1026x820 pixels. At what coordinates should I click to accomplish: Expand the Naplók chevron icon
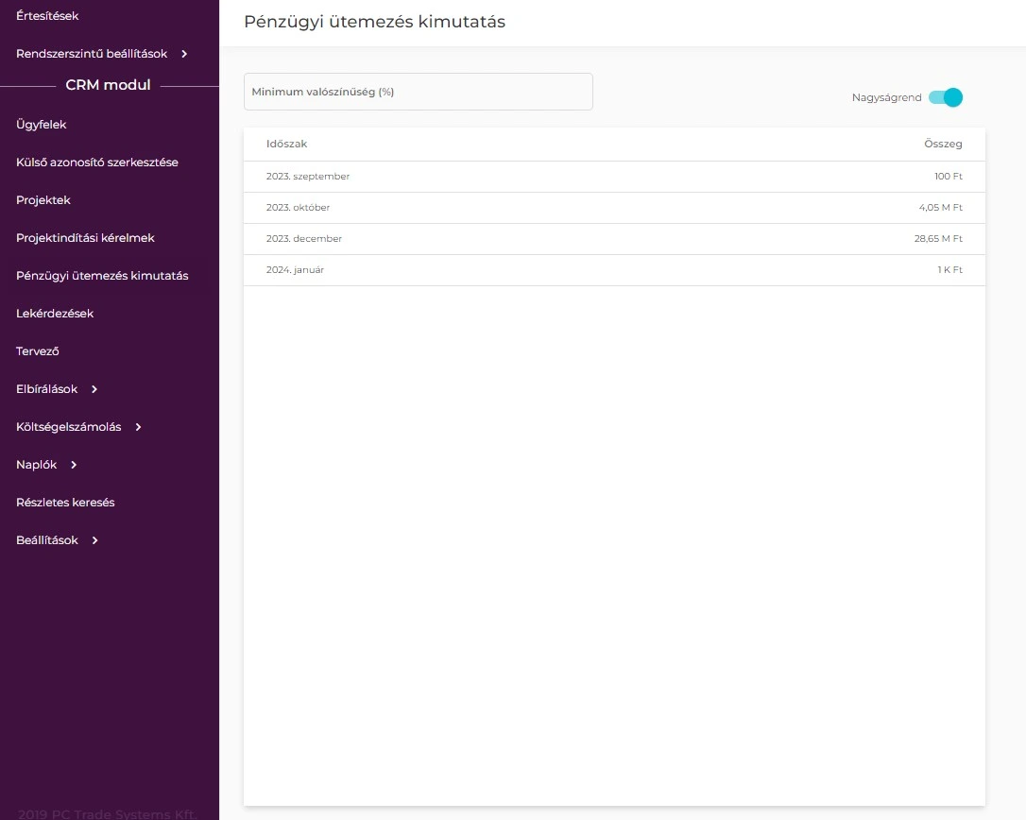point(74,465)
